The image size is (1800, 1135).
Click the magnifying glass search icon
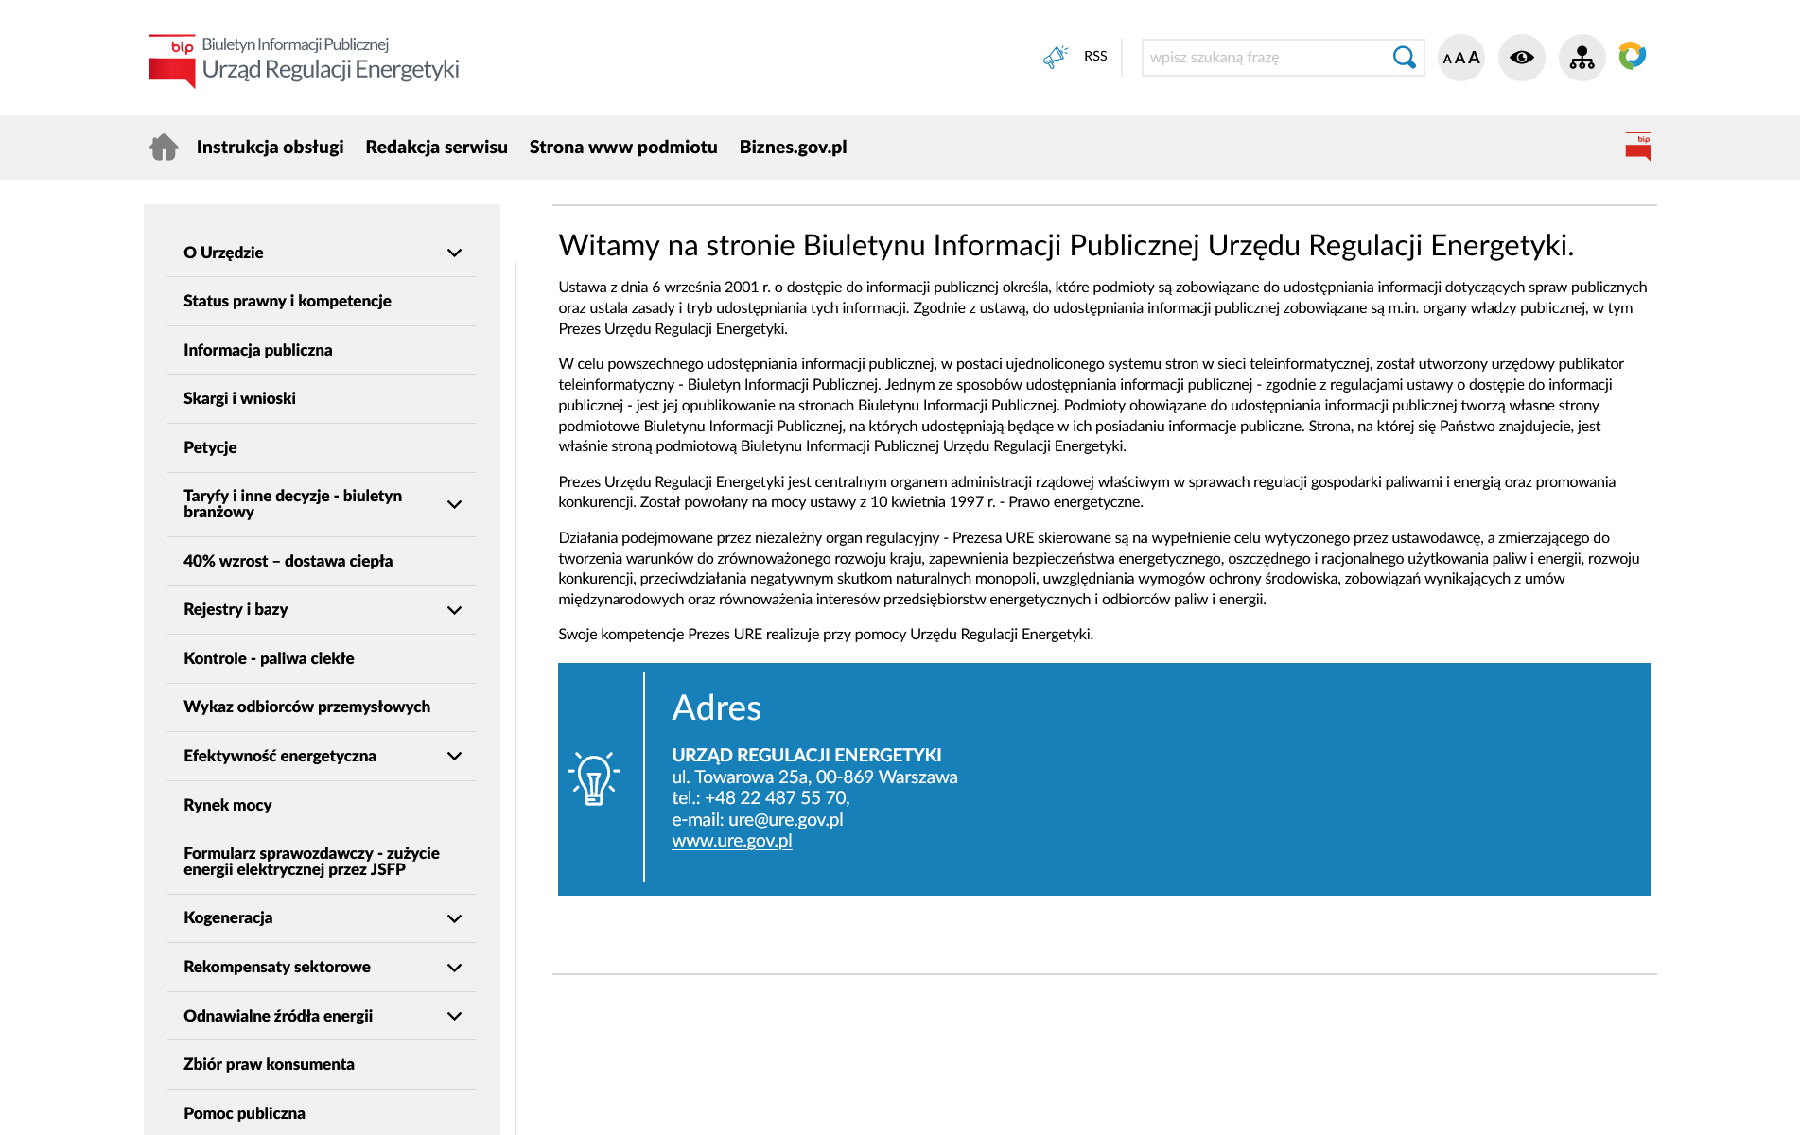click(1404, 58)
